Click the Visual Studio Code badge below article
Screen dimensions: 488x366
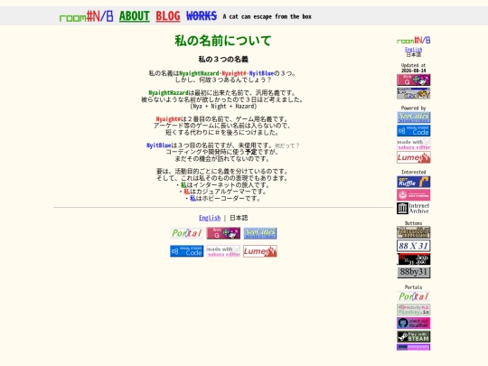coord(187,251)
